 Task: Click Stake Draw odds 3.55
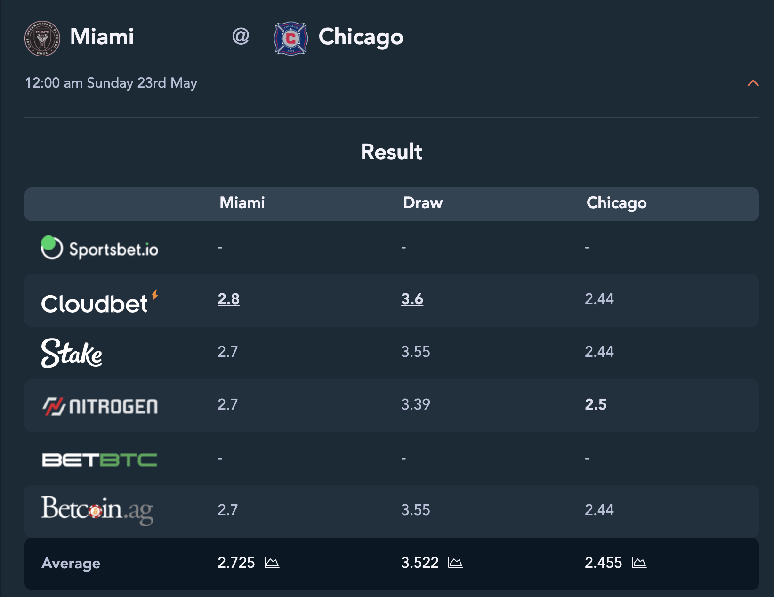415,352
